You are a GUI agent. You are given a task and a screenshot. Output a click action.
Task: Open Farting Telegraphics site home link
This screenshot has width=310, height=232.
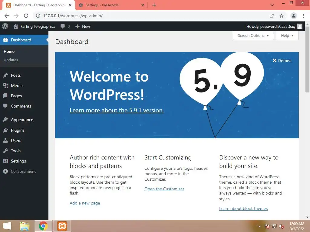click(x=34, y=27)
